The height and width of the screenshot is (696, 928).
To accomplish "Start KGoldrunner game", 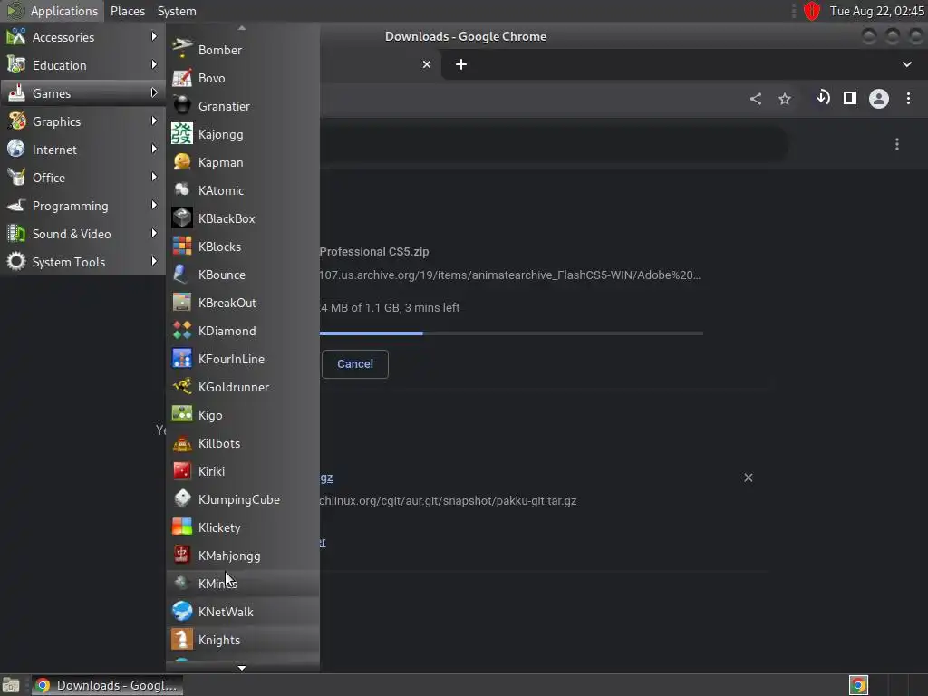I will [243, 387].
